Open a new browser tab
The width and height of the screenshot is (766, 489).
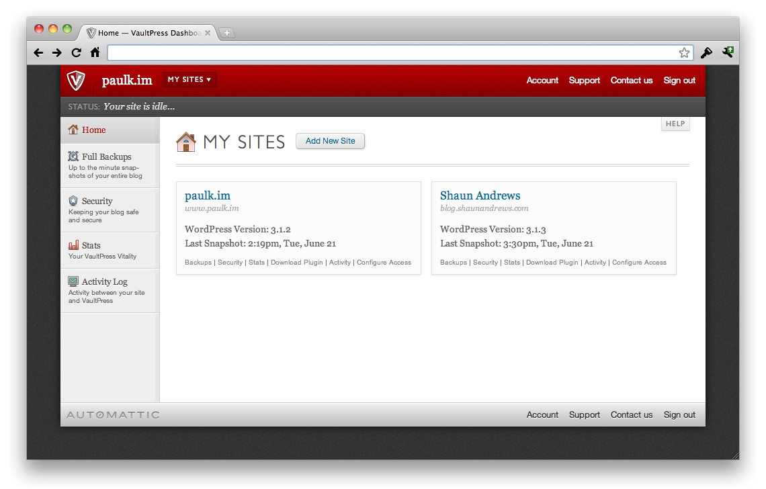point(226,33)
